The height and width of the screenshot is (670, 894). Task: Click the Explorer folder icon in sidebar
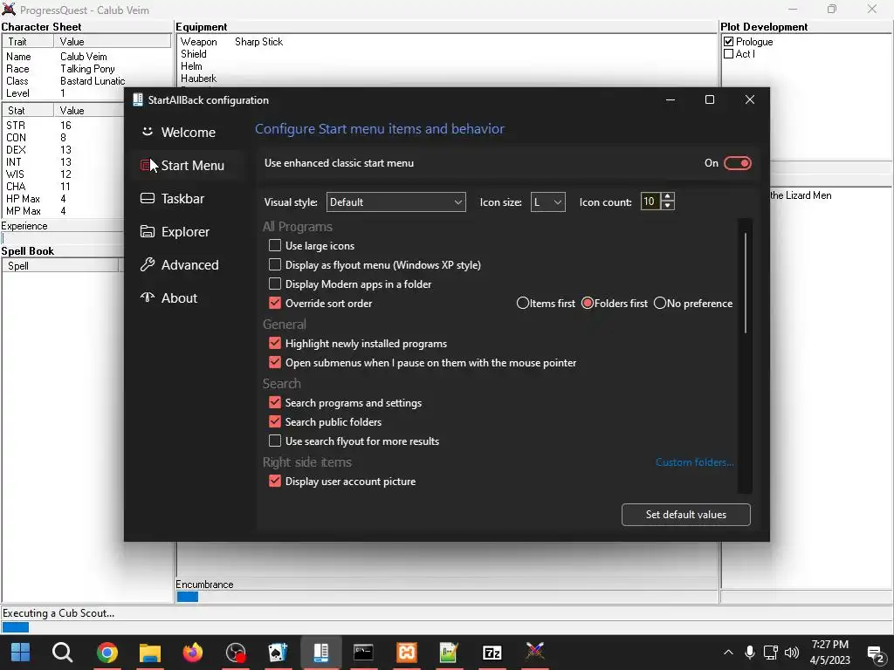(x=147, y=231)
